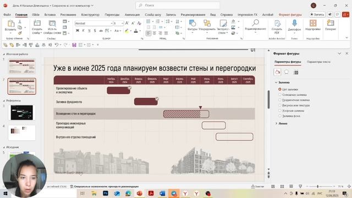Open the Заметки notes button
The width and height of the screenshot is (352, 198).
[257, 186]
